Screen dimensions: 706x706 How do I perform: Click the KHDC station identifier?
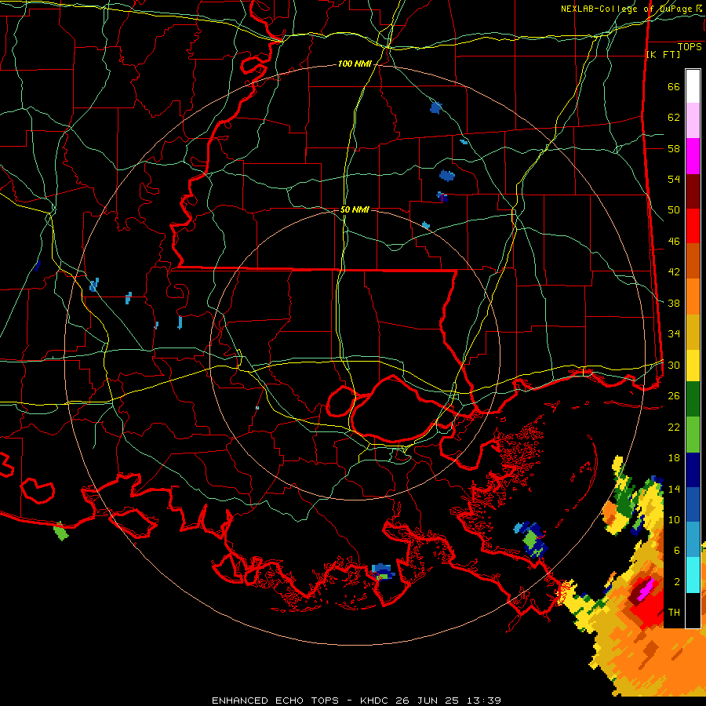(375, 701)
